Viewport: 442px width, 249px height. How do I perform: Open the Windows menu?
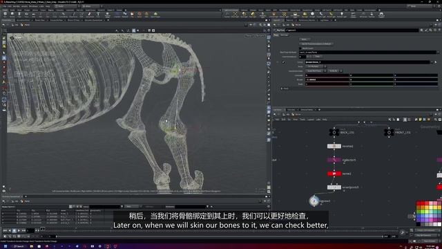(33, 6)
